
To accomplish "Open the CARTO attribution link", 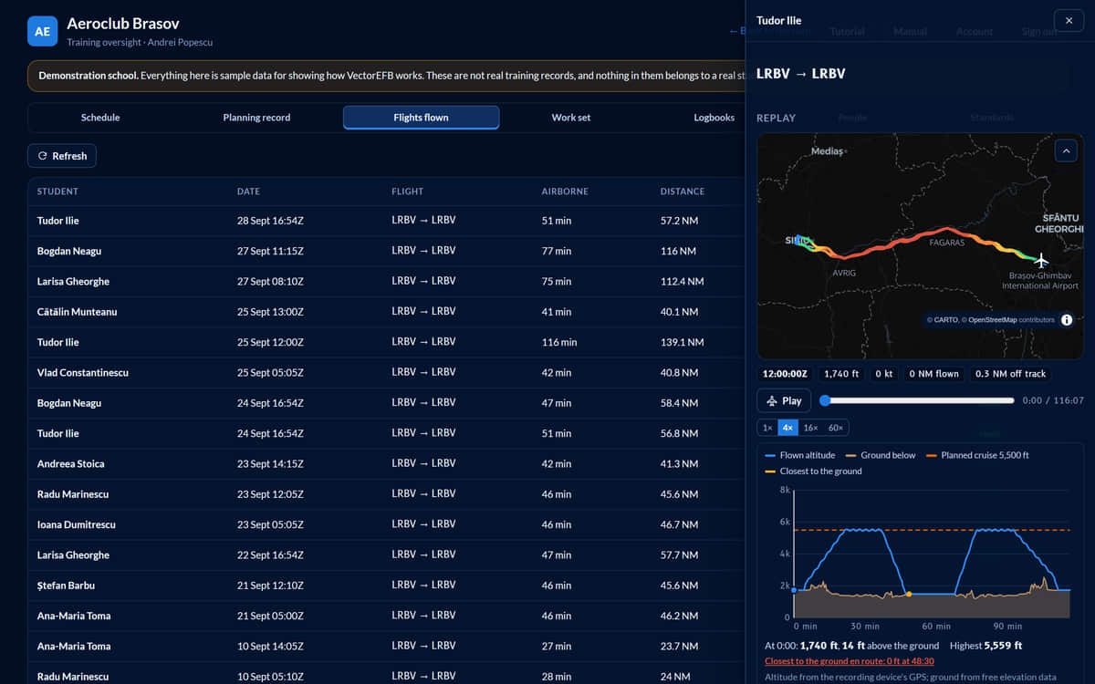I will (944, 320).
